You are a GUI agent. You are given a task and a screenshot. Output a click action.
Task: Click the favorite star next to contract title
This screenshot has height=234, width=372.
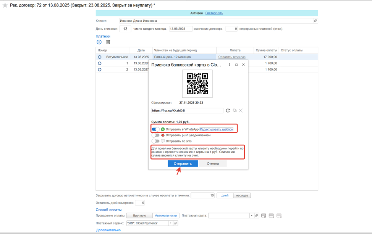click(x=5, y=5)
